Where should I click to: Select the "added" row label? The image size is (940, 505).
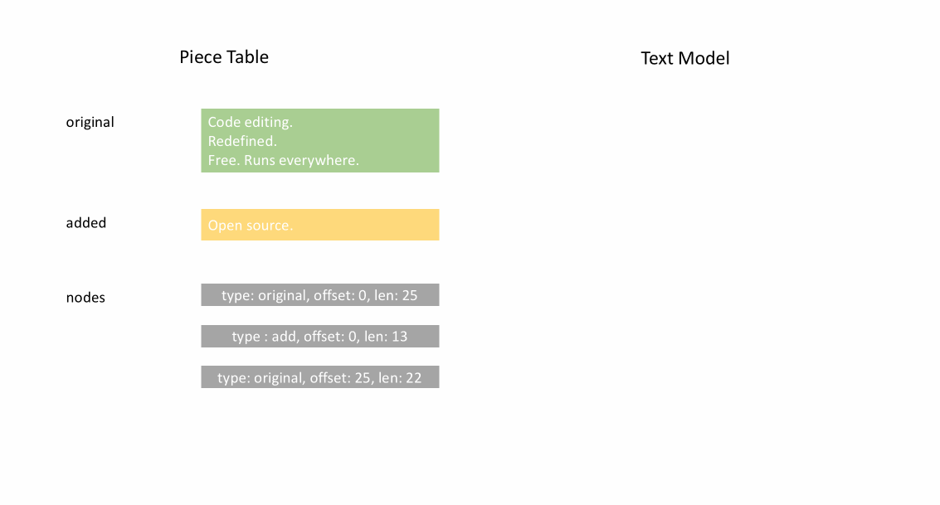click(x=86, y=223)
